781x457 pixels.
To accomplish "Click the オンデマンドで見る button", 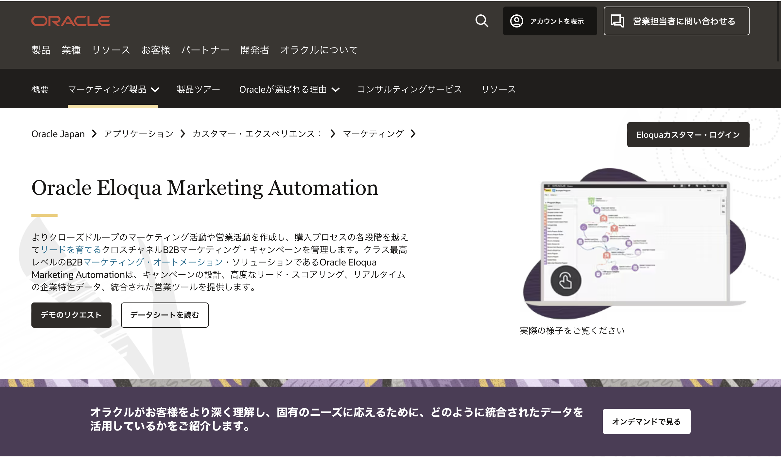I will (x=647, y=421).
